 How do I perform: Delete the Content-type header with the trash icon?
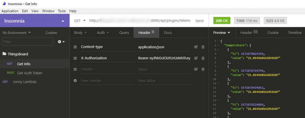tap(203, 47)
